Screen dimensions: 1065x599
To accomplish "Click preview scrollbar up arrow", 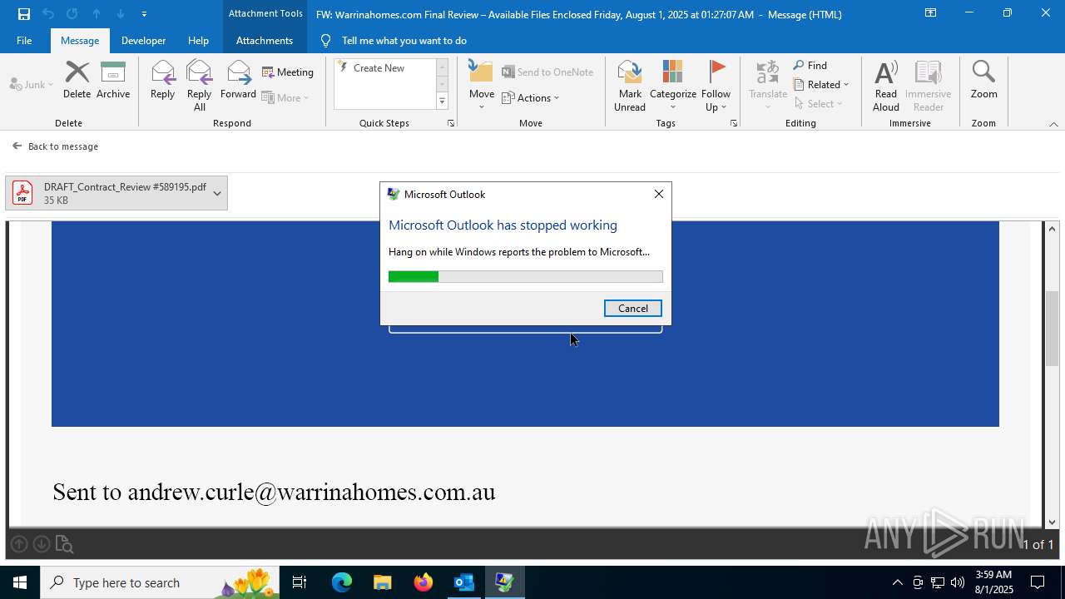I will pyautogui.click(x=1053, y=228).
